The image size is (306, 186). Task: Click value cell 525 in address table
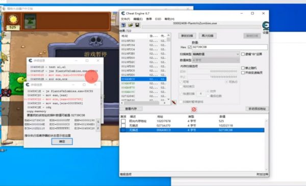221,121
